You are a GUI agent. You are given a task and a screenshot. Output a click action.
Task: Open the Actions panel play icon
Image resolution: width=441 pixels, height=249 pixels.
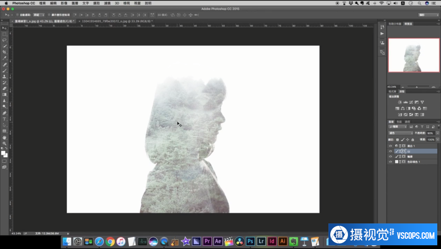coord(382,33)
